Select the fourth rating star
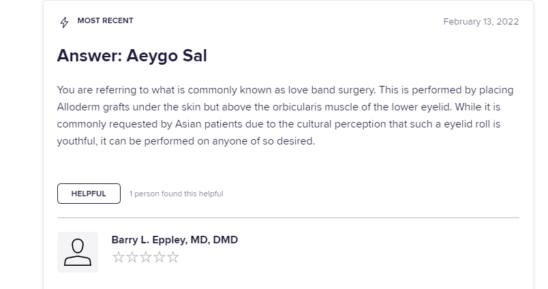 (159, 257)
